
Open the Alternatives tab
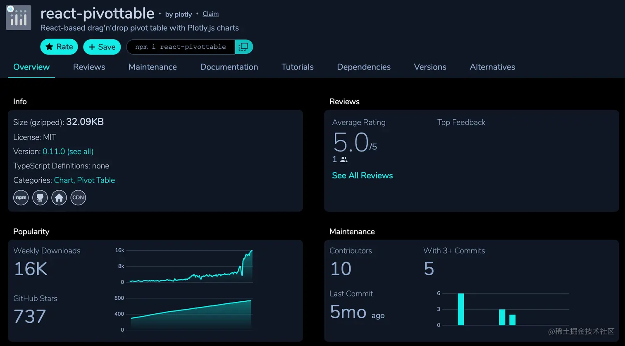492,67
